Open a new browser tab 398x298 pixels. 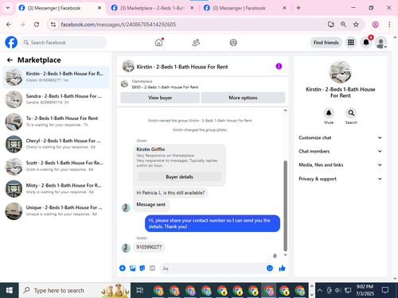coord(298,8)
